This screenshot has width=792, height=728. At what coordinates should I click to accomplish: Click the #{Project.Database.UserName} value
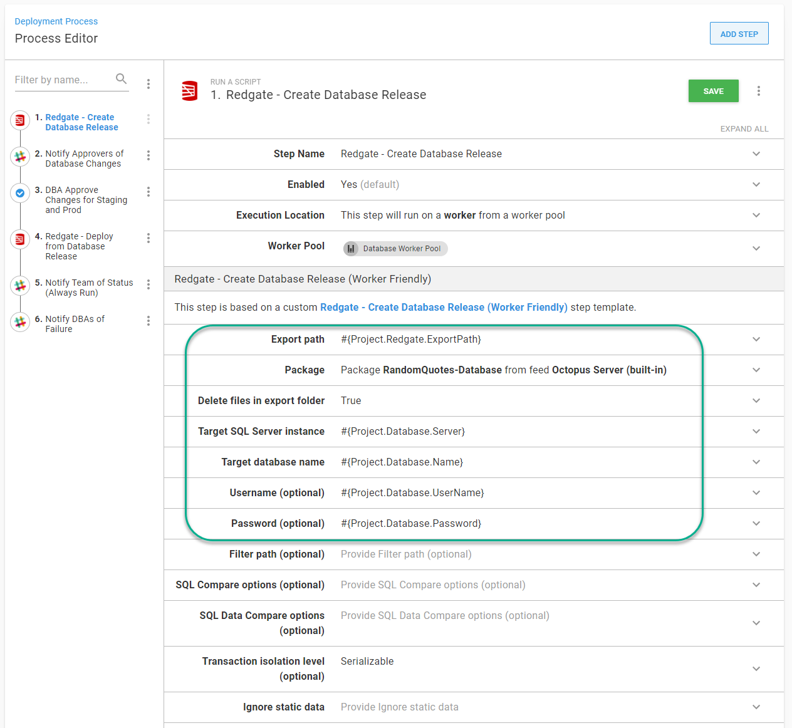[412, 493]
